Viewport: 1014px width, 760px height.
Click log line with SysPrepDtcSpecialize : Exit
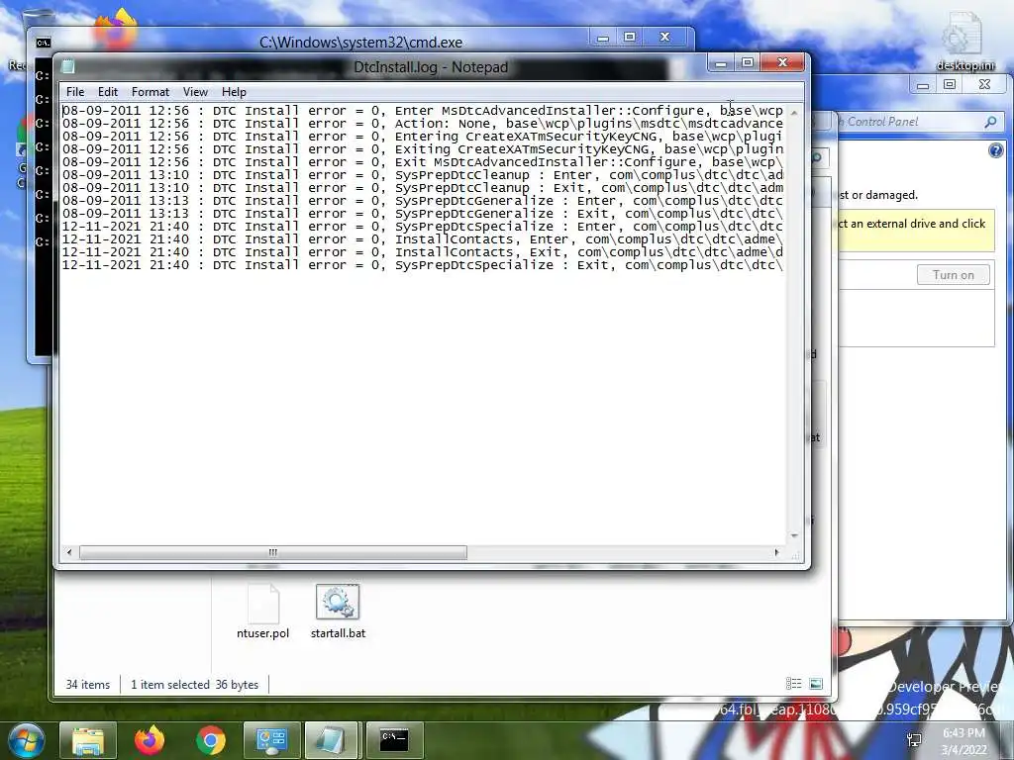click(x=422, y=265)
